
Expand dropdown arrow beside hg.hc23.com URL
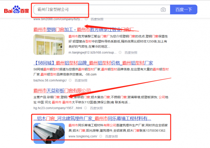(x=85, y=108)
